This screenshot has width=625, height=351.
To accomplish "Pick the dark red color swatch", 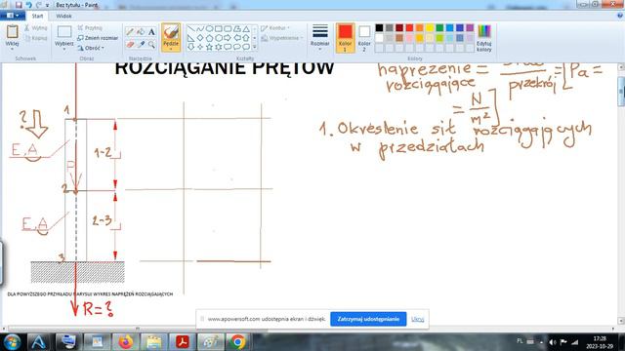I will [399, 27].
